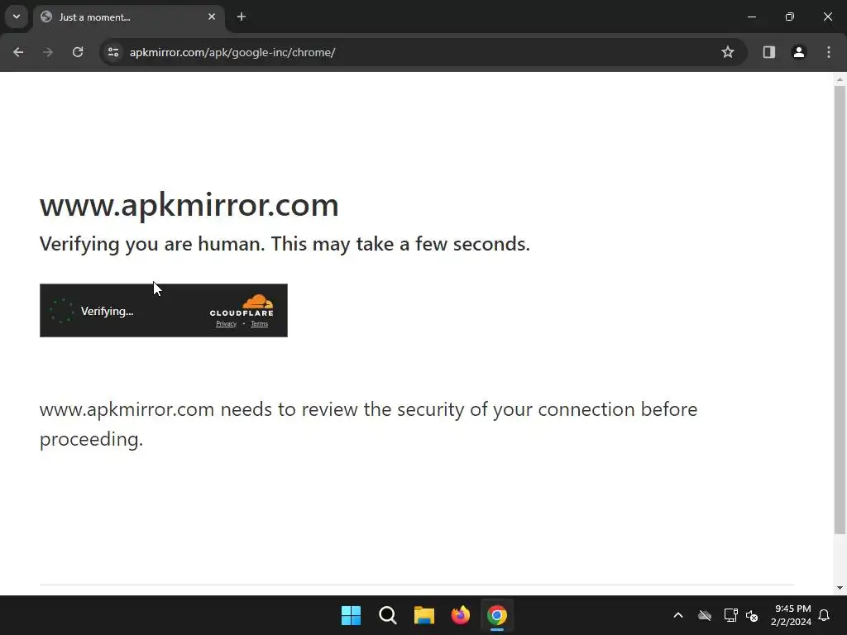Image resolution: width=847 pixels, height=635 pixels.
Task: Open the tab search dropdown
Action: pos(17,17)
